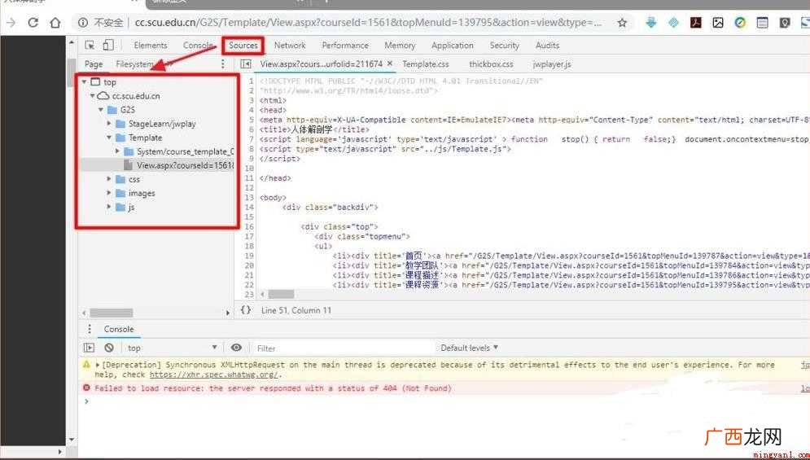Click the browser address bar URL

(368, 23)
